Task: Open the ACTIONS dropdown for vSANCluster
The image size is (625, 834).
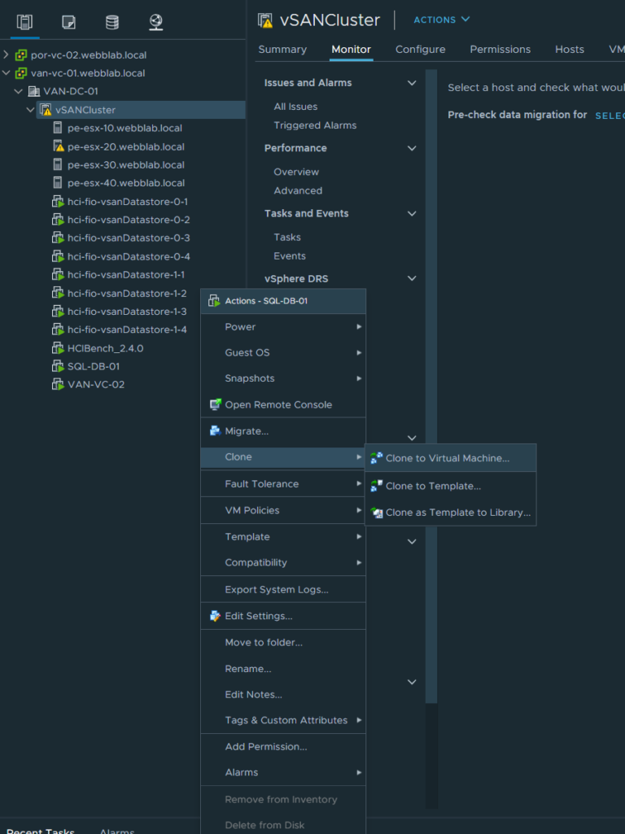Action: tap(440, 20)
